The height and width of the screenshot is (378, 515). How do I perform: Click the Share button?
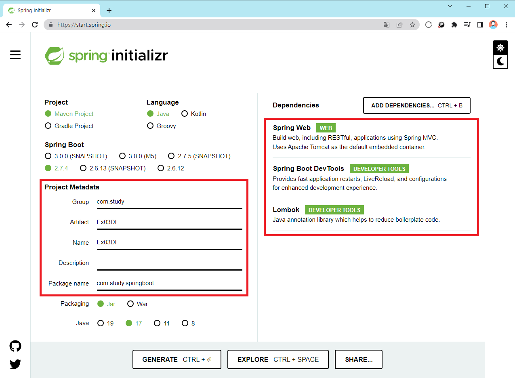click(359, 359)
